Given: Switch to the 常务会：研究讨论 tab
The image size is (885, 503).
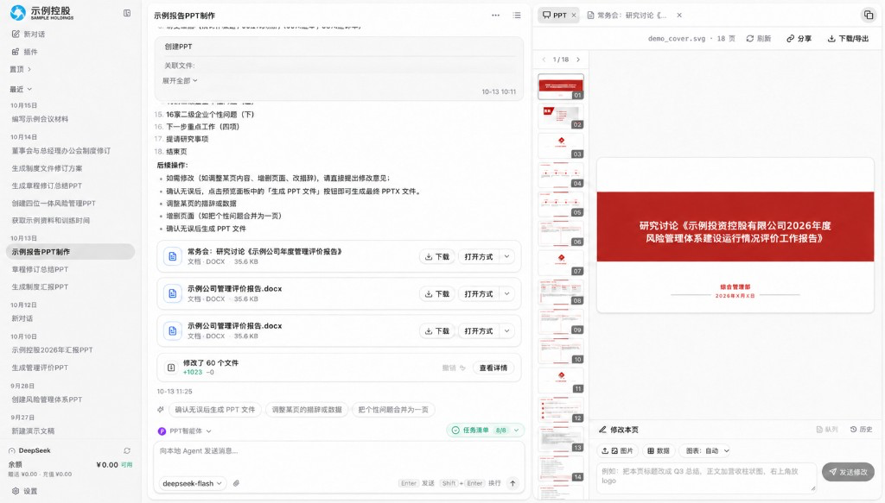Looking at the screenshot, I should [627, 16].
